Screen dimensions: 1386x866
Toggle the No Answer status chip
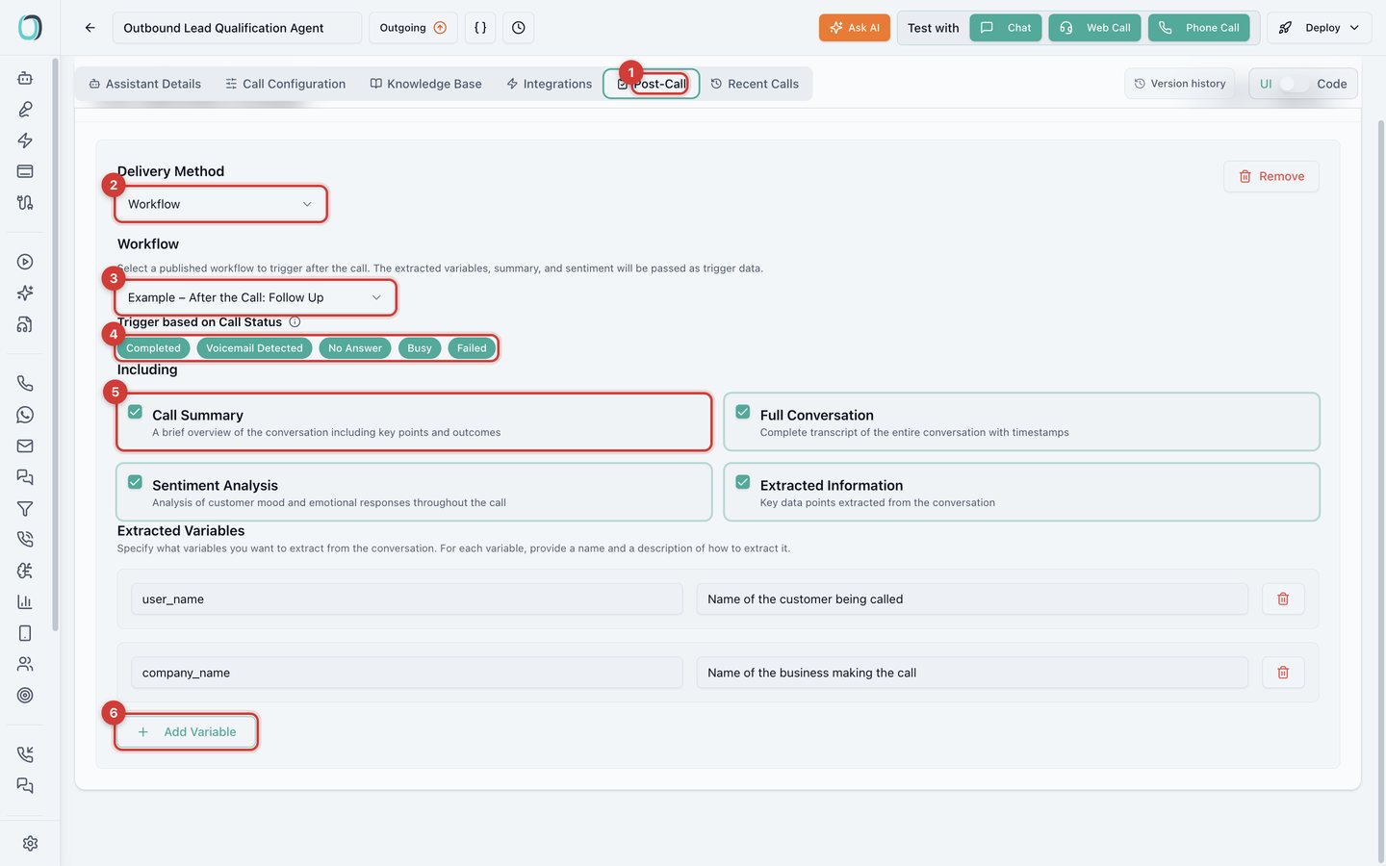point(355,348)
